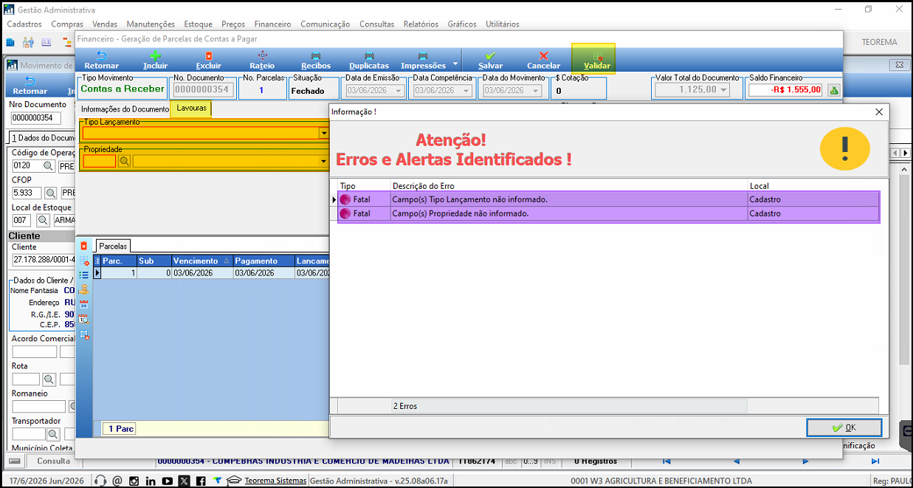Image resolution: width=913 pixels, height=488 pixels.
Task: Click the @ email icon in status bar
Action: [117, 481]
